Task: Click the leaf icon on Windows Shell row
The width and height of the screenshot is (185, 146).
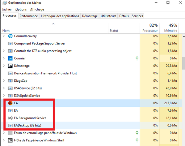Action: pyautogui.click(x=137, y=140)
